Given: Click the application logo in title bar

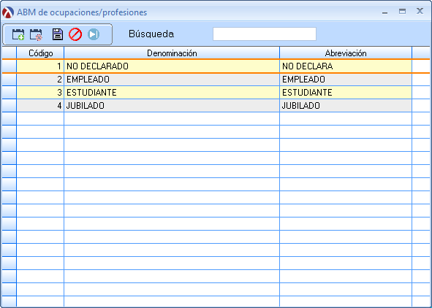Looking at the screenshot, I should 8,12.
